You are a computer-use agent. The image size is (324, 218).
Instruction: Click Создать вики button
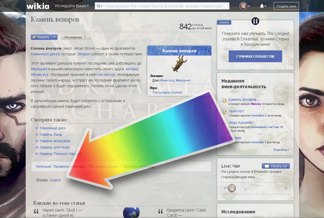[x=286, y=6]
